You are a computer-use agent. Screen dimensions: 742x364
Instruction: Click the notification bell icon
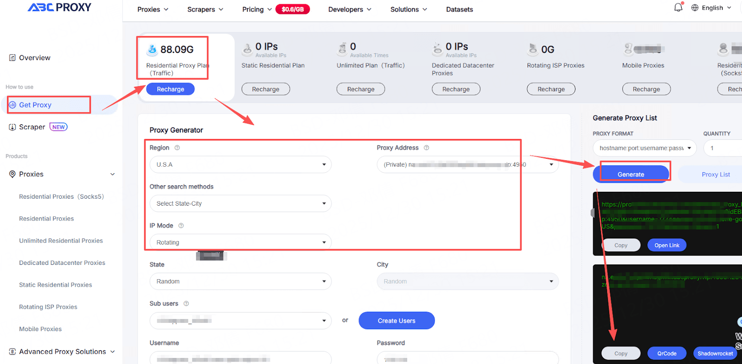[x=678, y=7]
